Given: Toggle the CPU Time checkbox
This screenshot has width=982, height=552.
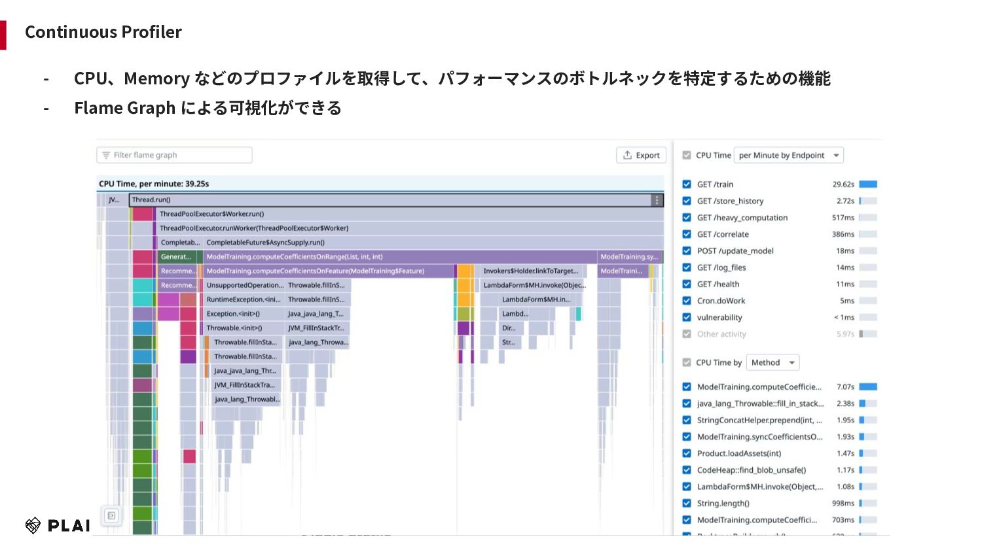Looking at the screenshot, I should click(x=687, y=155).
